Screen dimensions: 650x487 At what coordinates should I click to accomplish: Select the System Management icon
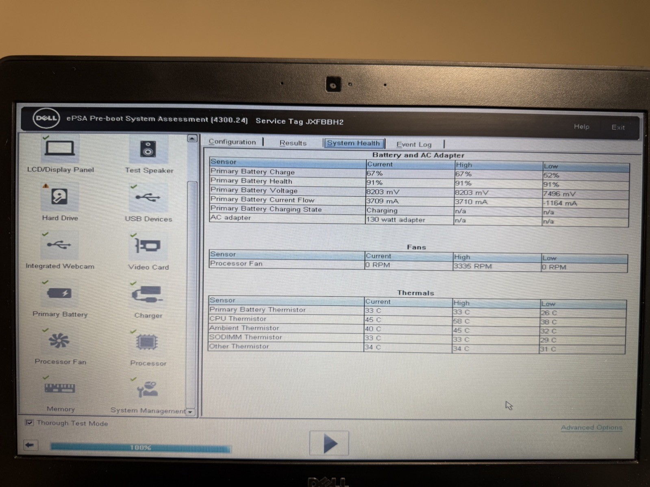point(147,389)
